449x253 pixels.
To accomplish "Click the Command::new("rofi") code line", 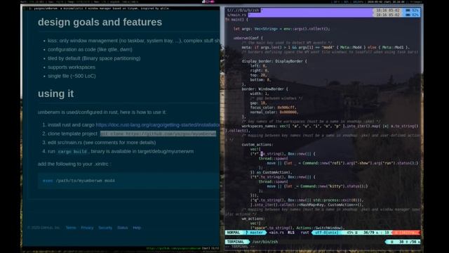I will click(x=342, y=163).
